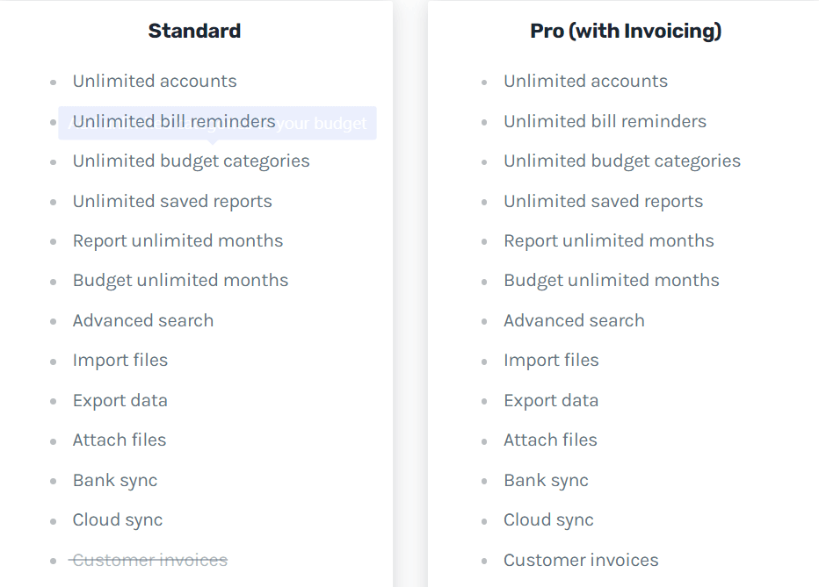The width and height of the screenshot is (819, 587).
Task: Click Attach files in the Pro column
Action: pos(550,440)
